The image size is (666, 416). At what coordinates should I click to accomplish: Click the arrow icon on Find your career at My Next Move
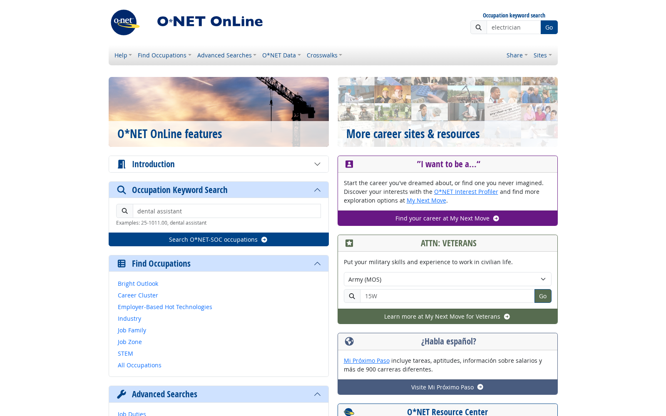[x=496, y=218]
